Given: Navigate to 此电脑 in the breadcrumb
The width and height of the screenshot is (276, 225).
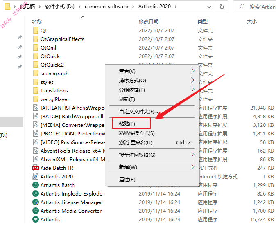Looking at the screenshot, I should click(27, 7).
